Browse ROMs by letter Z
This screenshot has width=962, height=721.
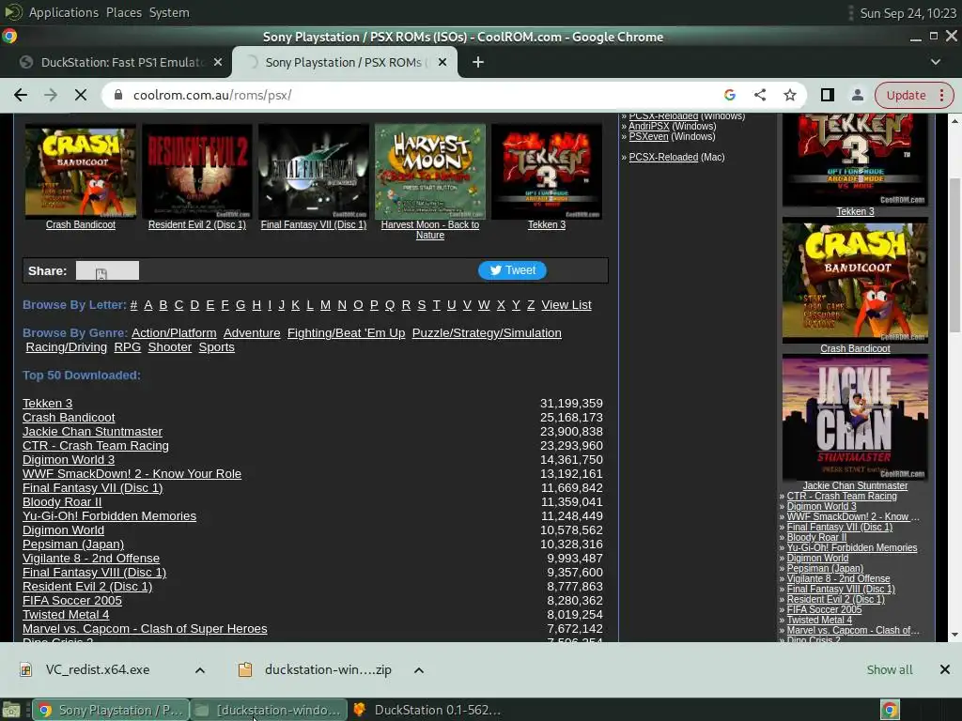point(531,305)
